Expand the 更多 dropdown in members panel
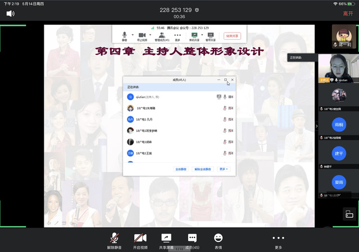 click(x=224, y=169)
